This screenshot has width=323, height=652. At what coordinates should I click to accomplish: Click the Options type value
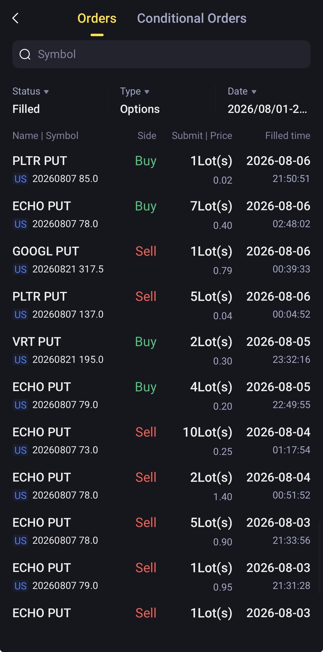140,109
